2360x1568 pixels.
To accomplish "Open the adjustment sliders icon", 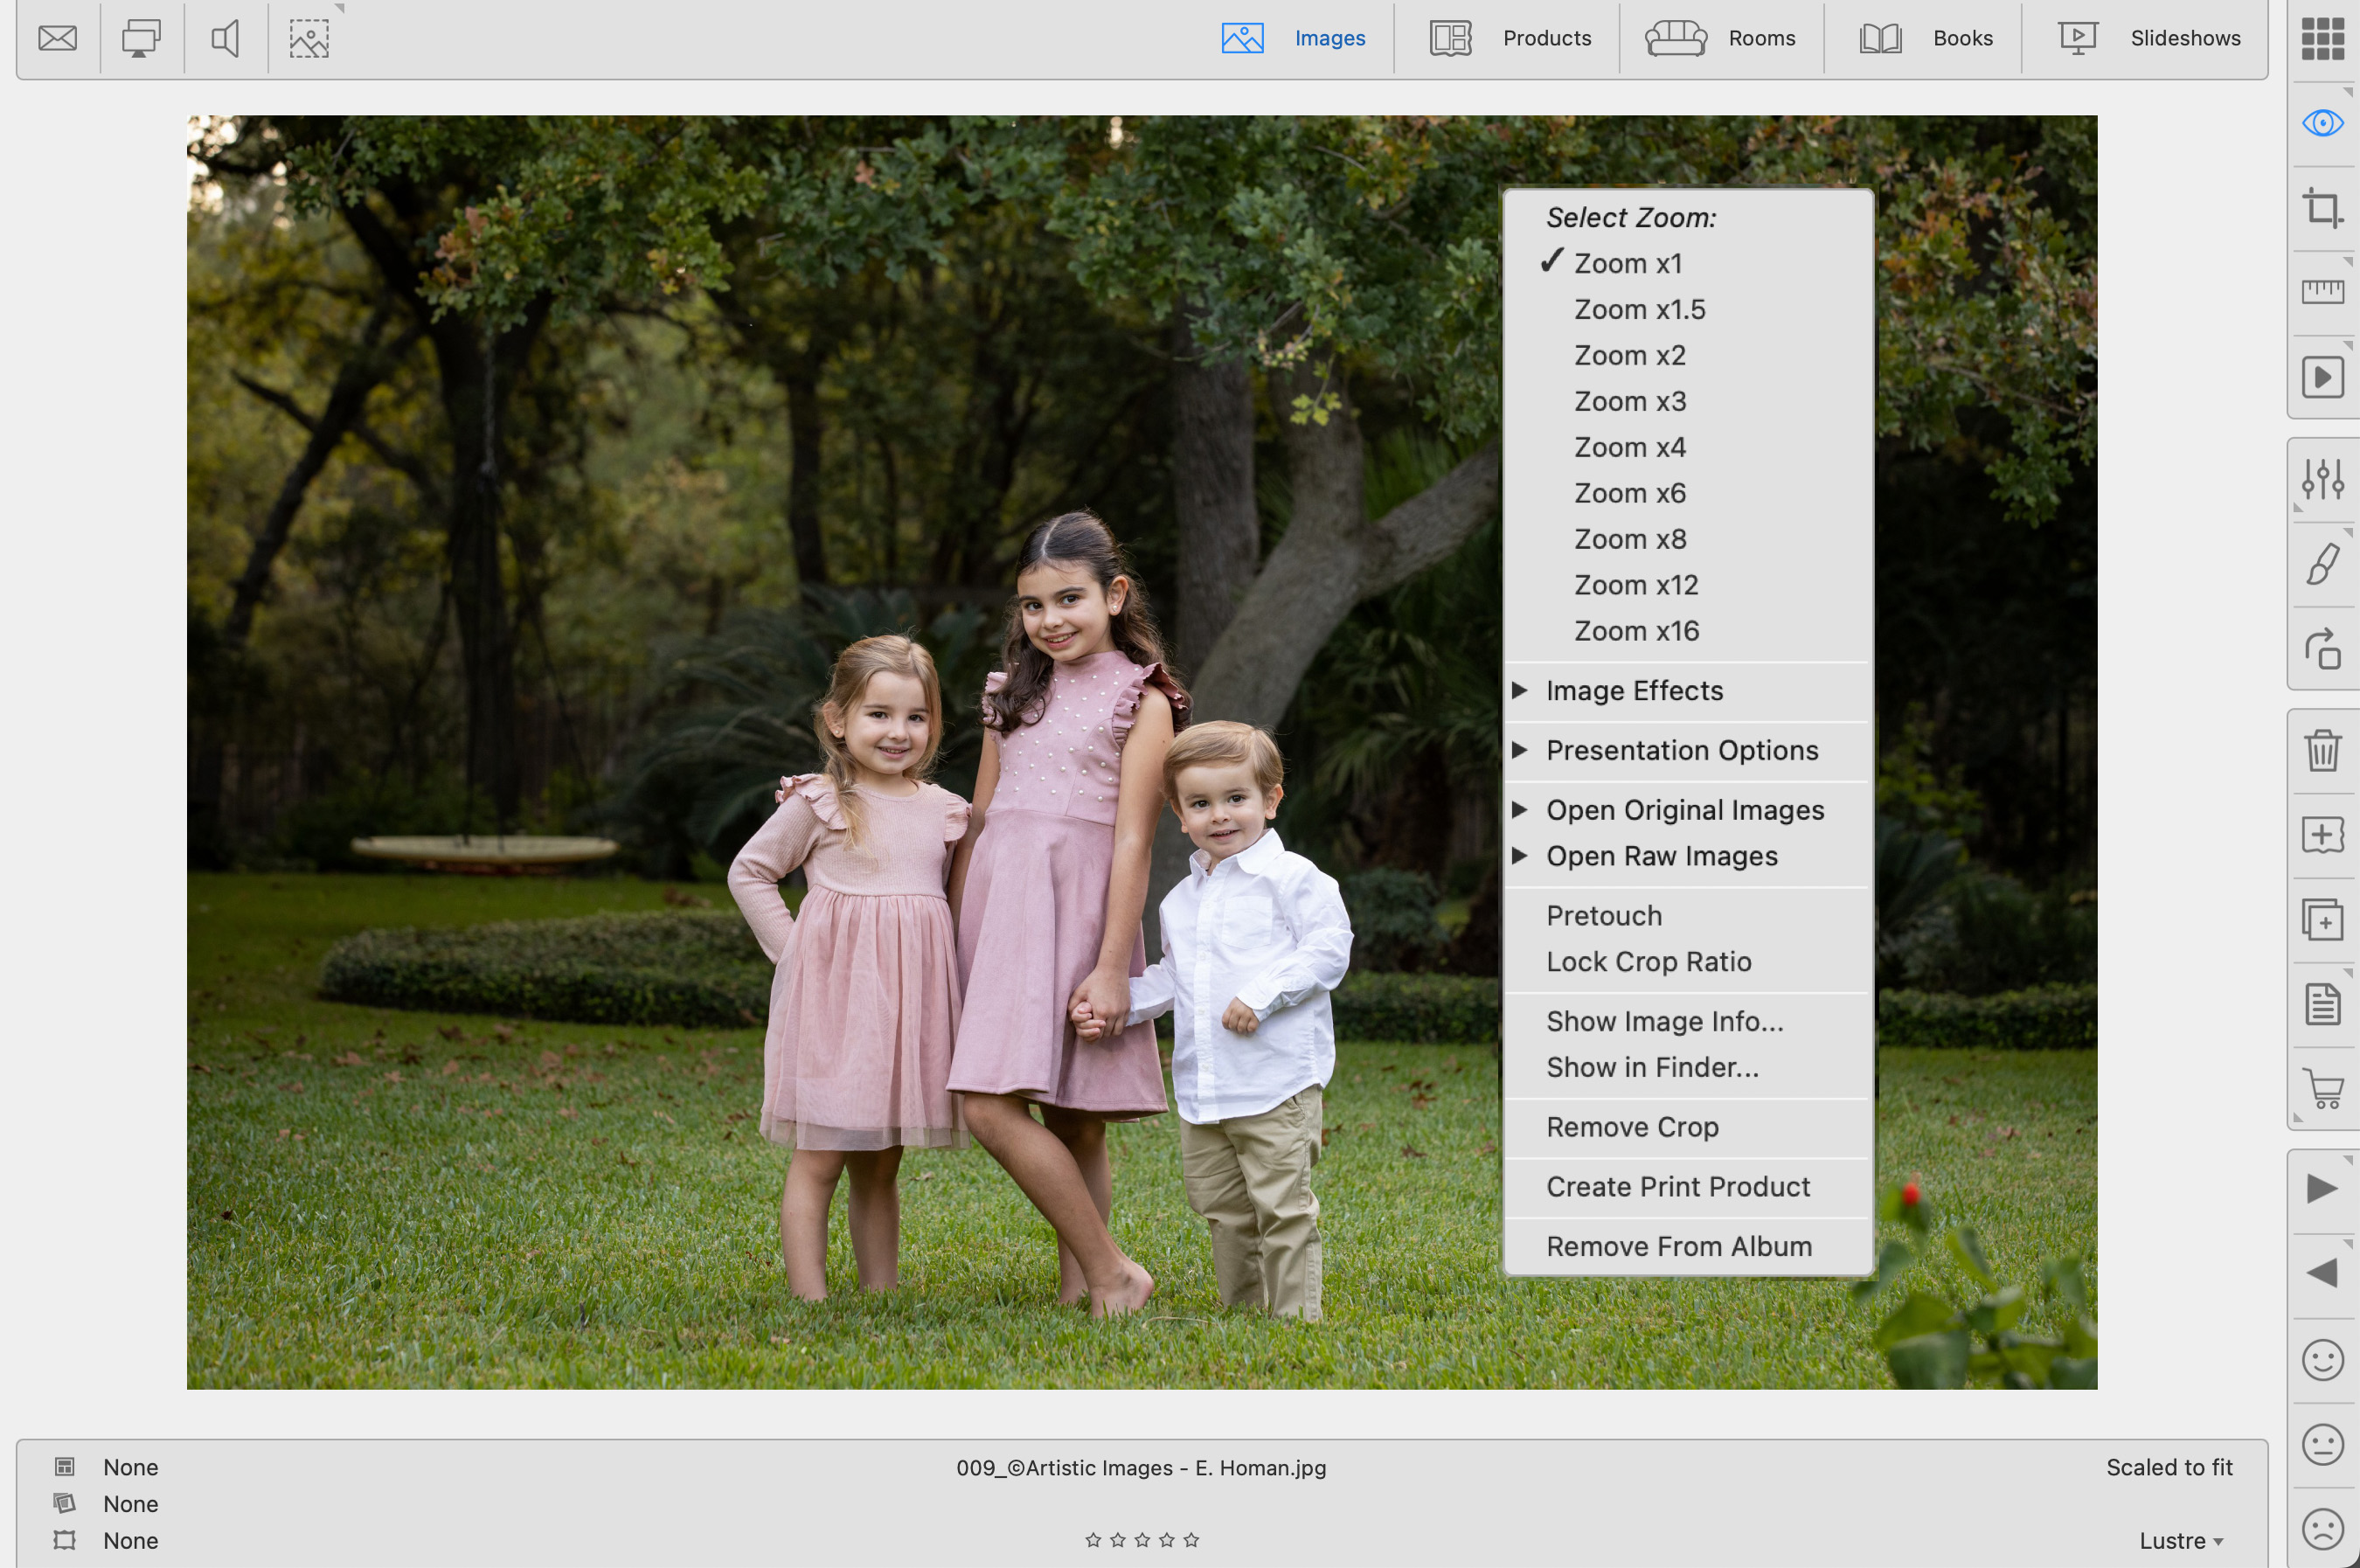I will (x=2322, y=479).
